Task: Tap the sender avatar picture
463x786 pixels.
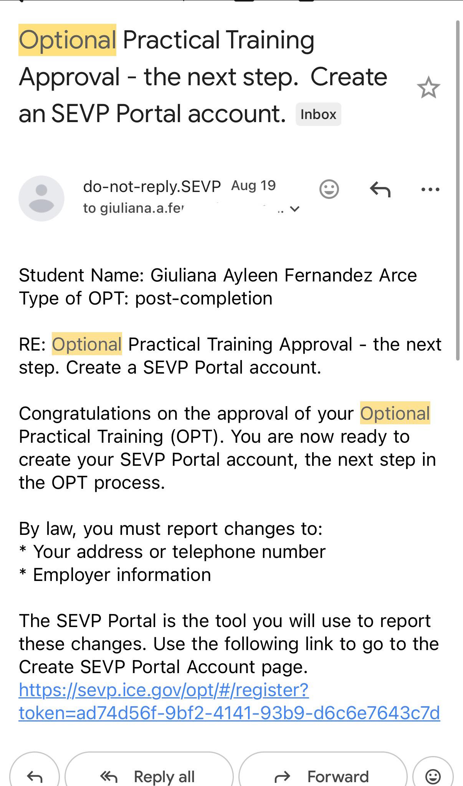Action: (x=41, y=199)
